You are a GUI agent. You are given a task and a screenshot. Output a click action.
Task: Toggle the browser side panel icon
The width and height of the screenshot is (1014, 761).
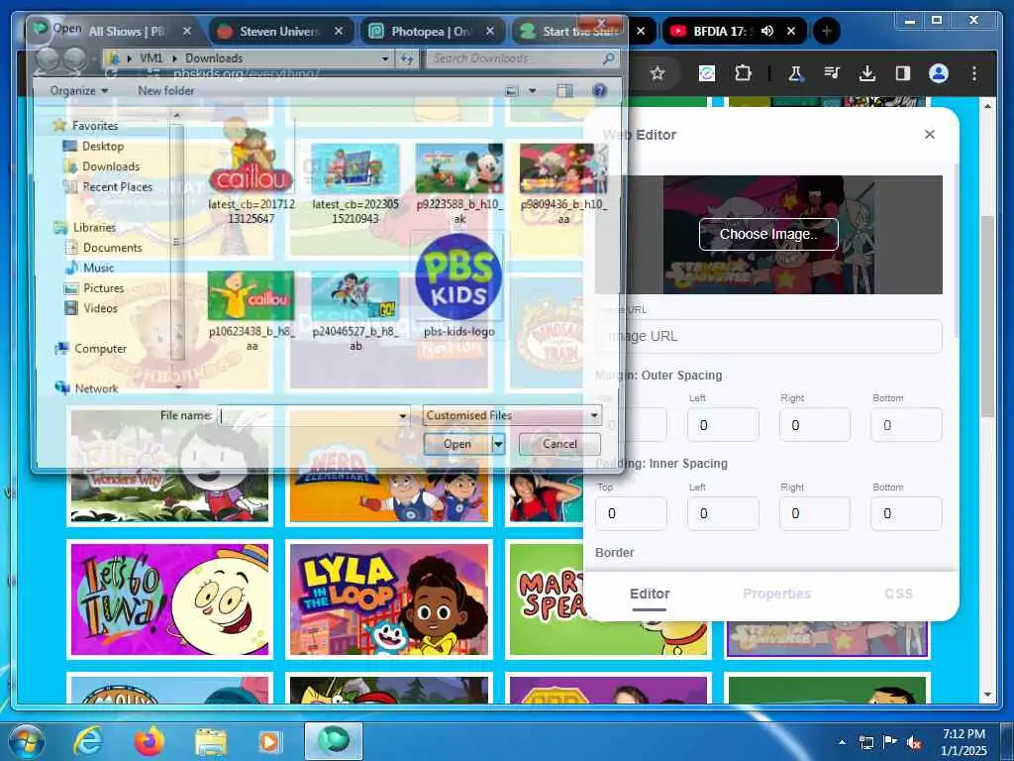point(903,73)
